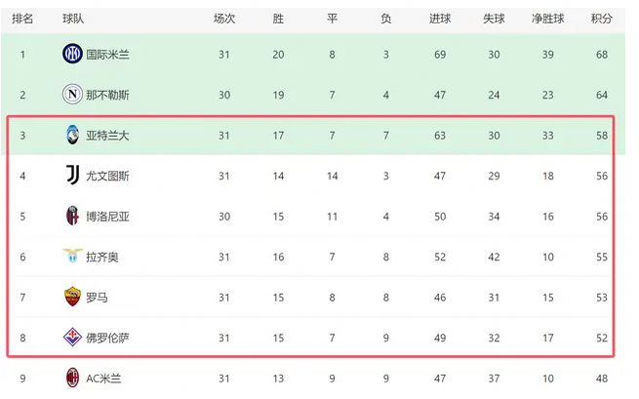639x399 pixels.
Task: Open the 国际米兰 team name link
Action: 107,55
